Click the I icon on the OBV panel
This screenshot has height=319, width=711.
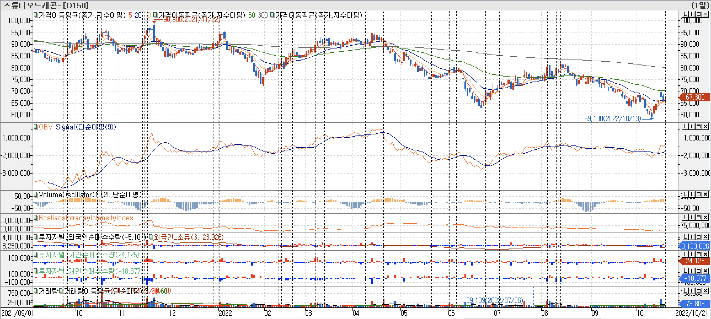point(693,126)
